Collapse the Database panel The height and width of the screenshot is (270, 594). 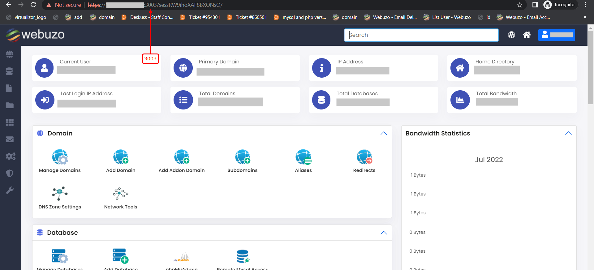[384, 233]
